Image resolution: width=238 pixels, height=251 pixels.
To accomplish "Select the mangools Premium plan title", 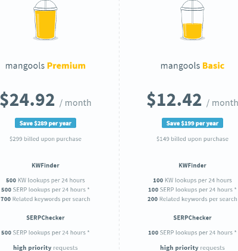I will (45, 66).
